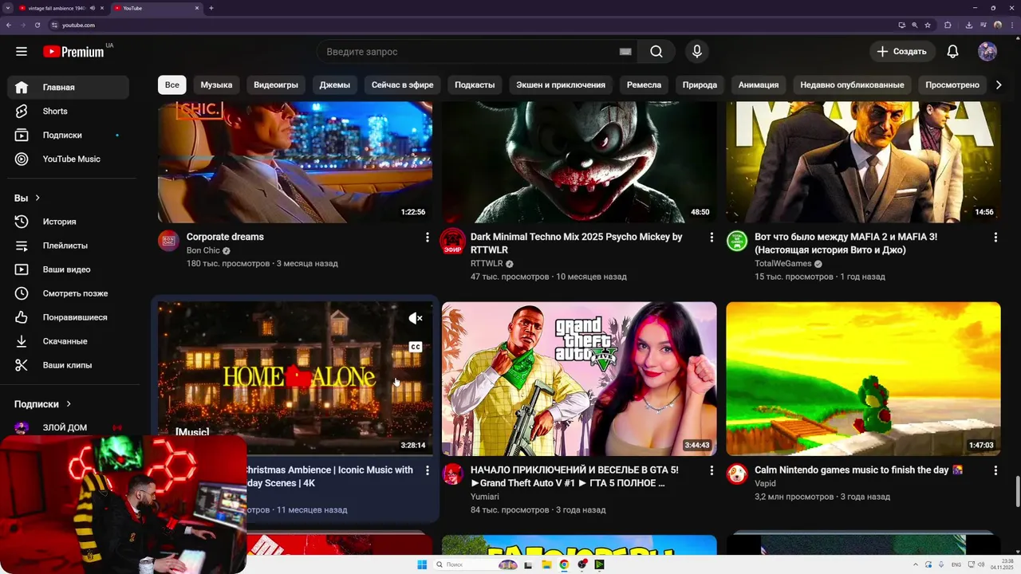Open the account avatar menu
The image size is (1021, 574).
[987, 52]
